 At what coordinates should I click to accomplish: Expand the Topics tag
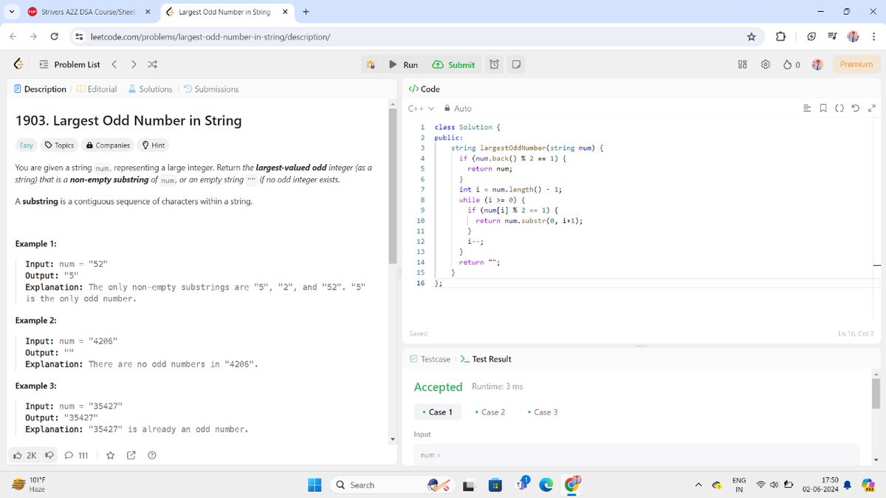pos(60,146)
